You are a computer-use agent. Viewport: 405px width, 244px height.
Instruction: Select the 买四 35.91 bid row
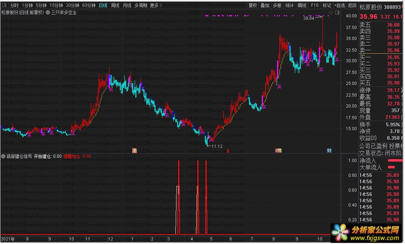click(x=381, y=76)
